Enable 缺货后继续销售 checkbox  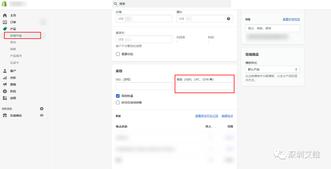pyautogui.click(x=118, y=103)
